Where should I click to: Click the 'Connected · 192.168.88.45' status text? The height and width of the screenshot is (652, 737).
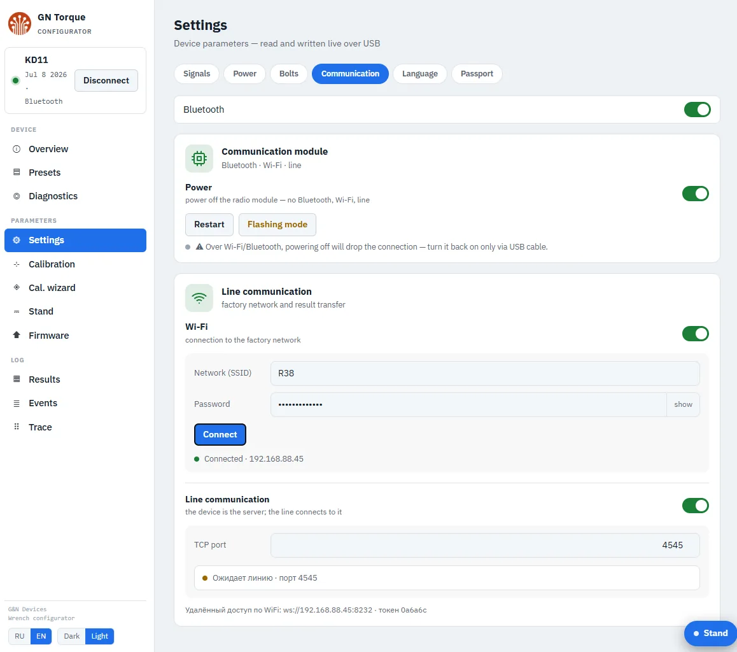[x=254, y=459]
